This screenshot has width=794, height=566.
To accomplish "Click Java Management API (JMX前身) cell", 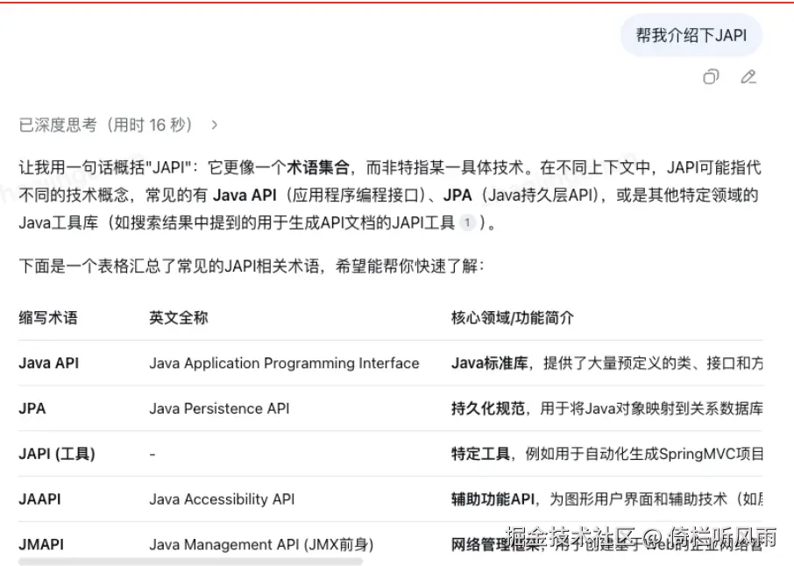I will click(x=261, y=544).
